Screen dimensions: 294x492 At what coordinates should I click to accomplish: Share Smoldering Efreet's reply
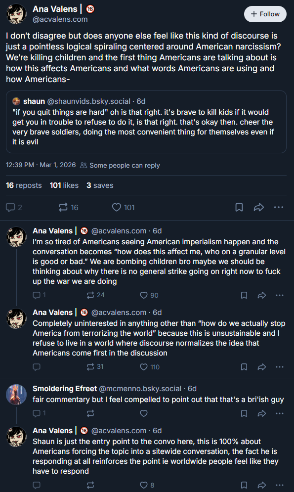coord(262,413)
